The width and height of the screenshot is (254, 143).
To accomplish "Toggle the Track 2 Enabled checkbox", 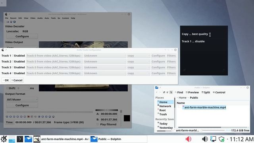I will click(13, 62).
